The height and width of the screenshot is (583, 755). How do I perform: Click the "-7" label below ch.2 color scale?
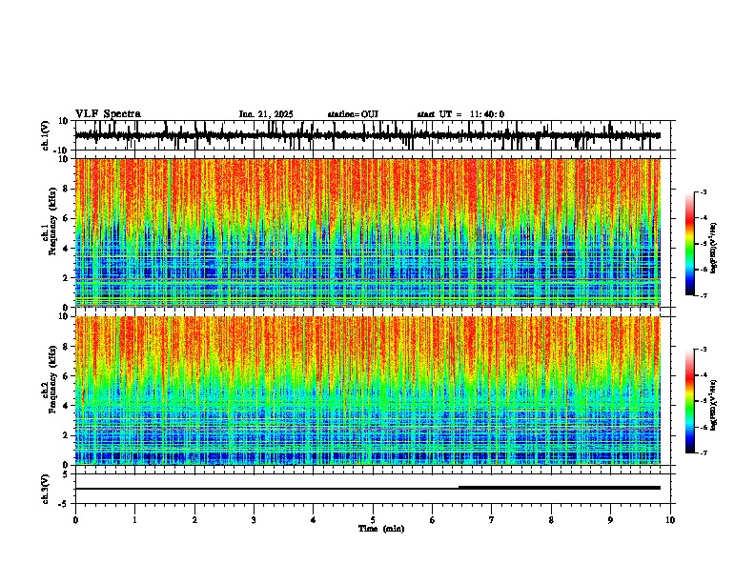[x=703, y=453]
